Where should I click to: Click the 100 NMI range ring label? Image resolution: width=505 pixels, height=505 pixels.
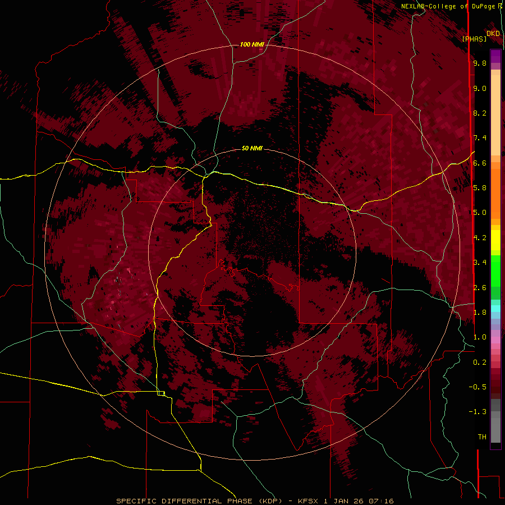(x=252, y=44)
